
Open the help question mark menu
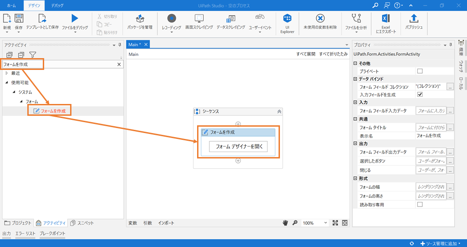click(x=399, y=5)
